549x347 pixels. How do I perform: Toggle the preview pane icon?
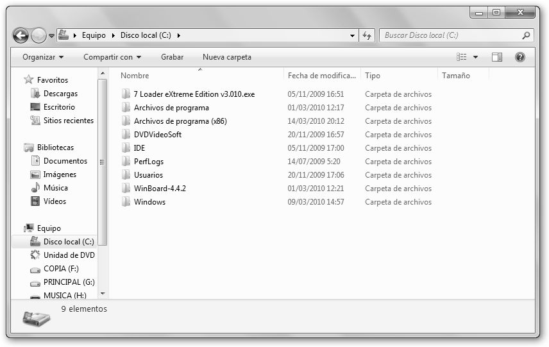coord(497,57)
